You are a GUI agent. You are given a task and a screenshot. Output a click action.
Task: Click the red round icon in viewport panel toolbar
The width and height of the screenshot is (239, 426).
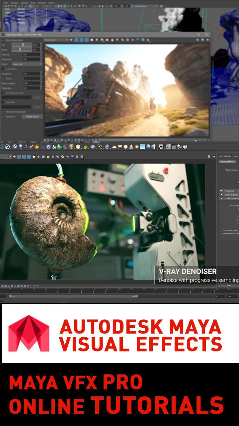(x=209, y=157)
